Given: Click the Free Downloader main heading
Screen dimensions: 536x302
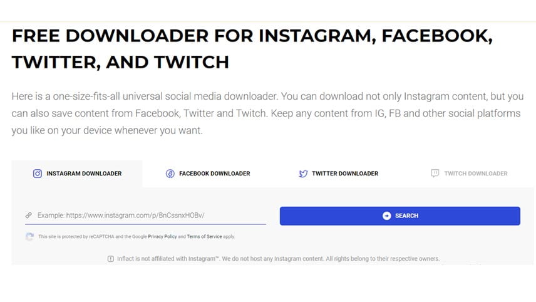Looking at the screenshot, I should coord(252,49).
